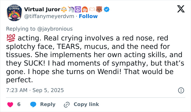Image resolution: width=191 pixels, height=112 pixels.
Task: Click the blue verified checkmark badge
Action: click(107, 10)
